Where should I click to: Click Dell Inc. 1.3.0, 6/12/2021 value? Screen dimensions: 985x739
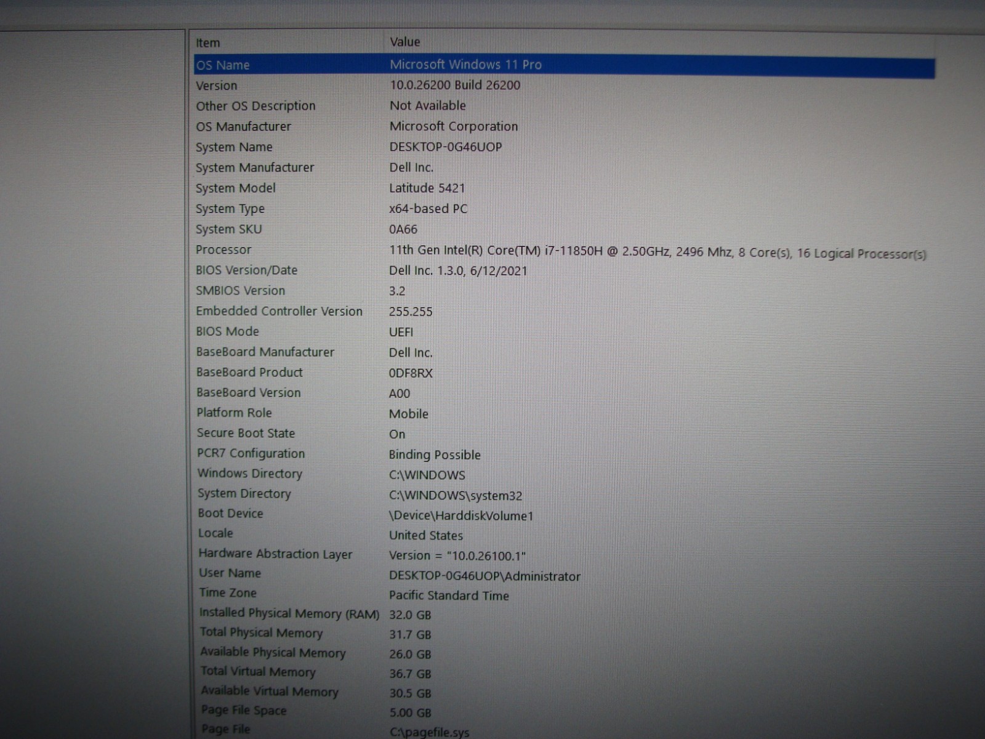point(458,270)
